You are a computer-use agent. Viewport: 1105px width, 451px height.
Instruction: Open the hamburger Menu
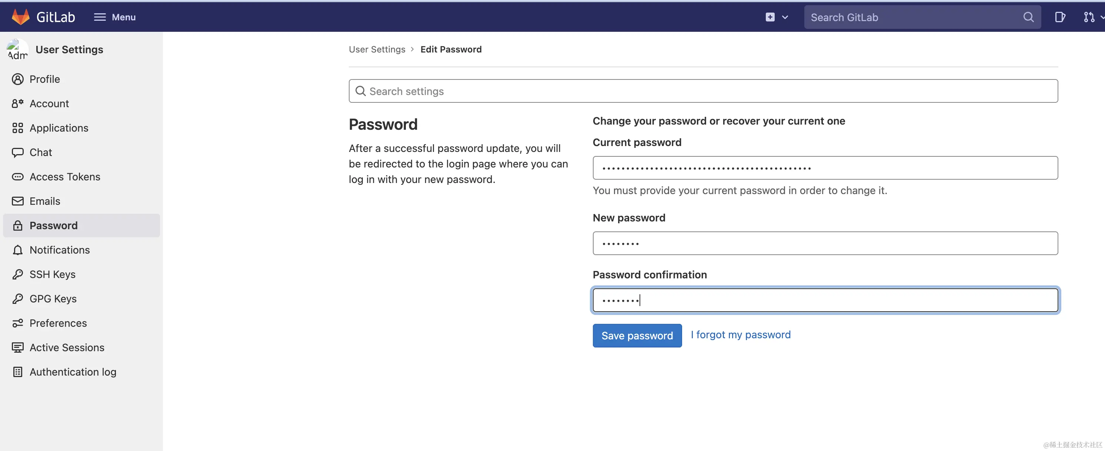click(x=114, y=17)
